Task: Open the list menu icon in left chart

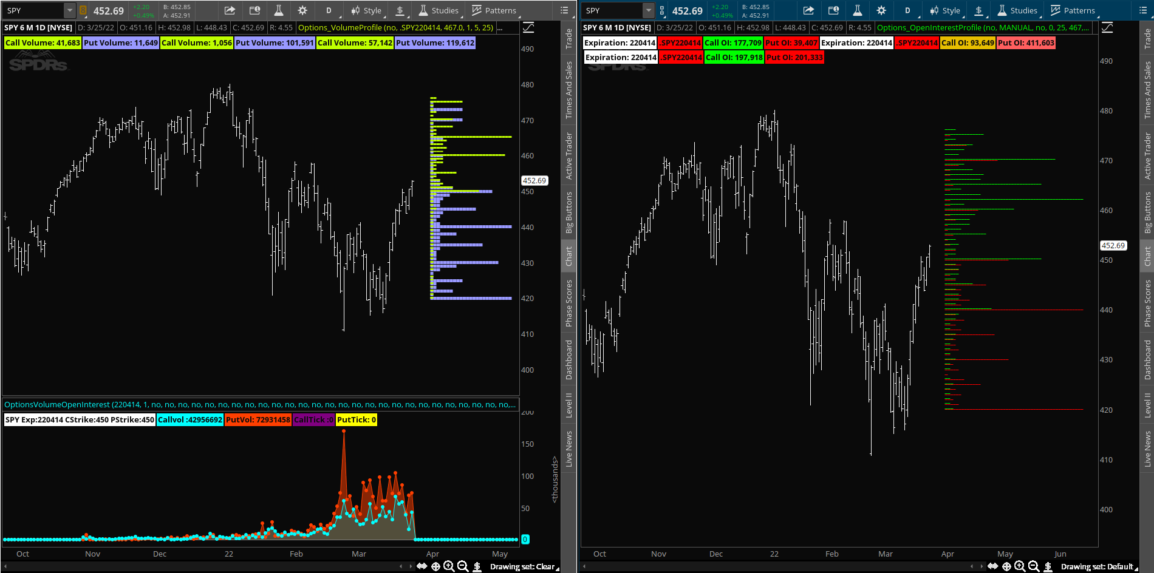Action: (x=564, y=10)
